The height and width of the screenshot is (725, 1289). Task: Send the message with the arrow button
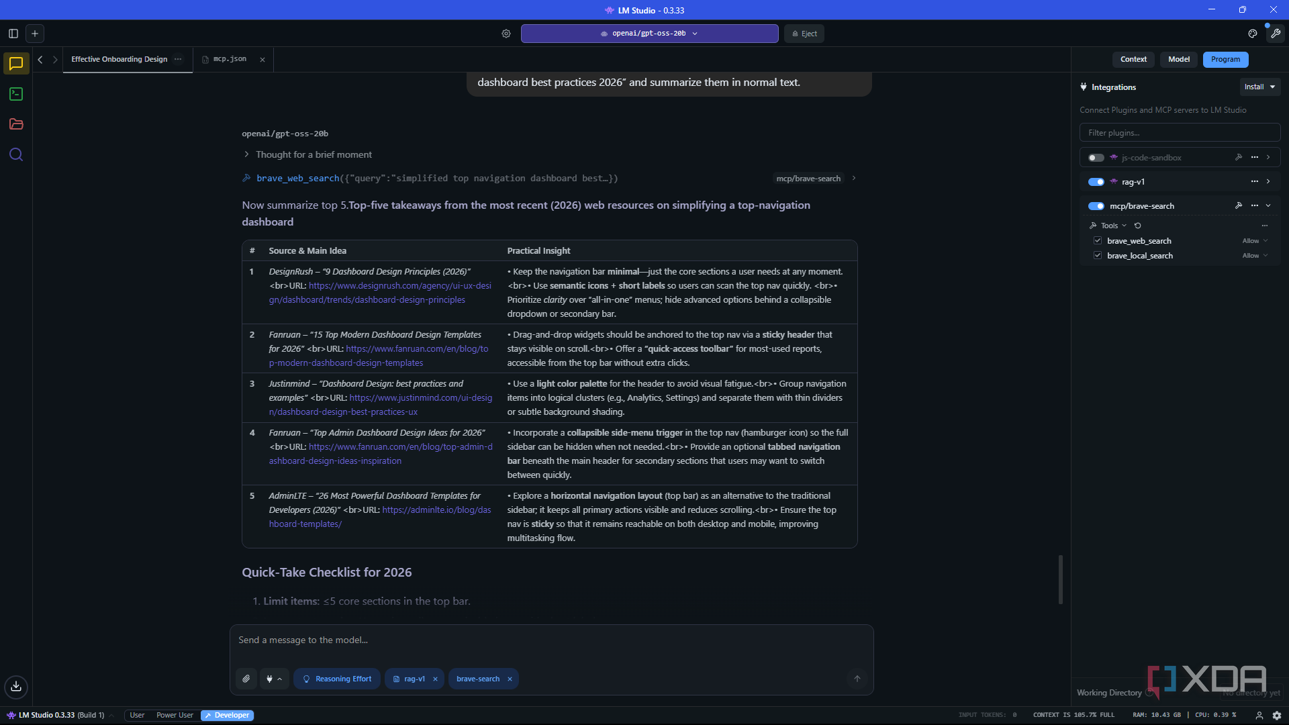pyautogui.click(x=857, y=679)
